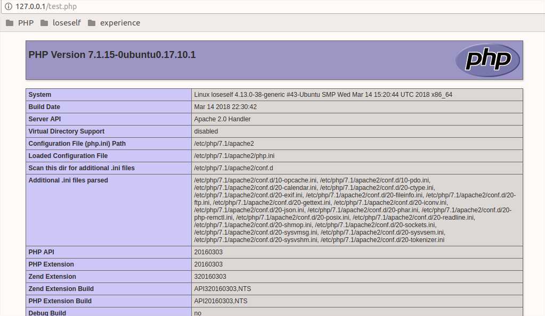The height and width of the screenshot is (316, 545).
Task: Select the /etc/php/7.1/apache2/conf.d value
Action: pos(233,168)
